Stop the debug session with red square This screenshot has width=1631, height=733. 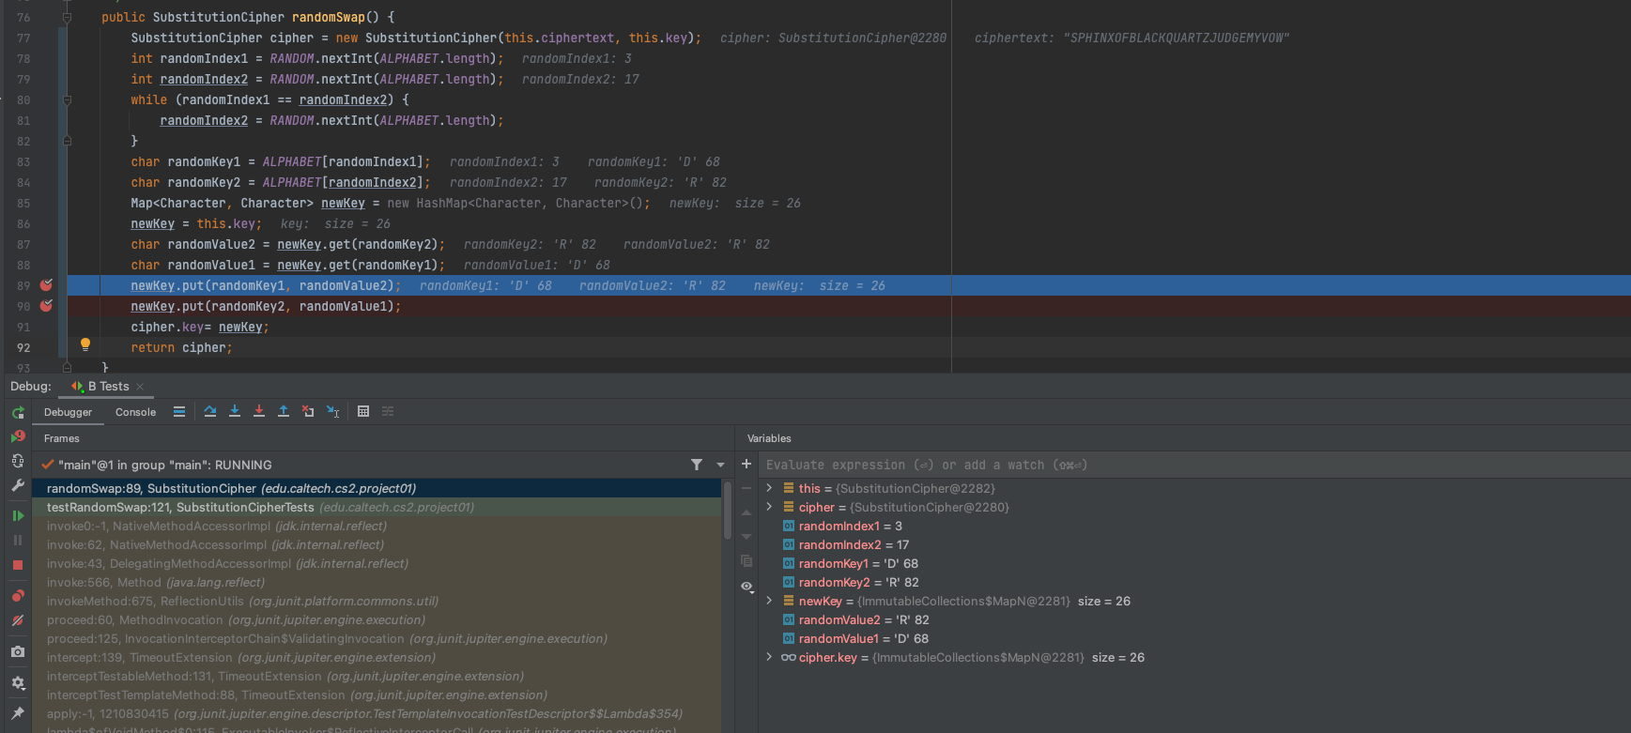point(18,565)
